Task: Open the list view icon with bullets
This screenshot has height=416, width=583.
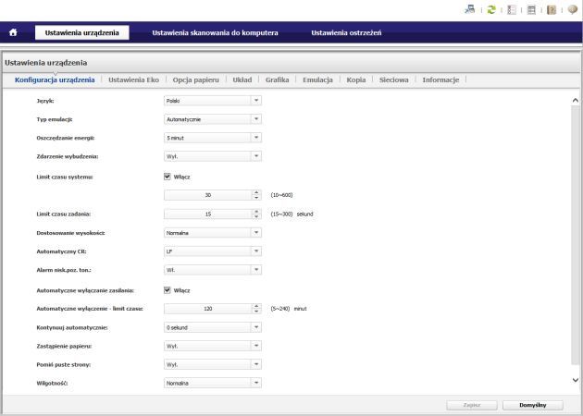Action: [512, 9]
